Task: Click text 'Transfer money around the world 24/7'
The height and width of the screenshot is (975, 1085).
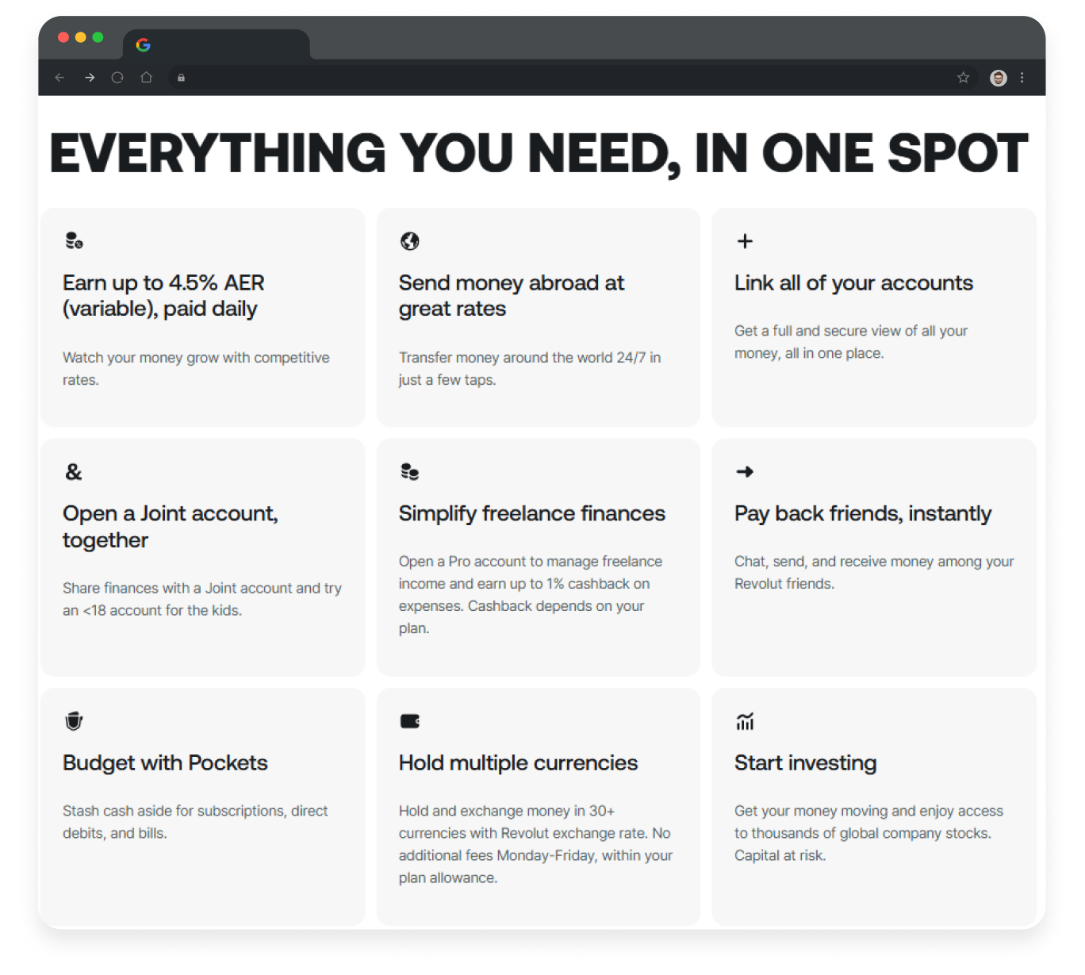Action: [522, 358]
